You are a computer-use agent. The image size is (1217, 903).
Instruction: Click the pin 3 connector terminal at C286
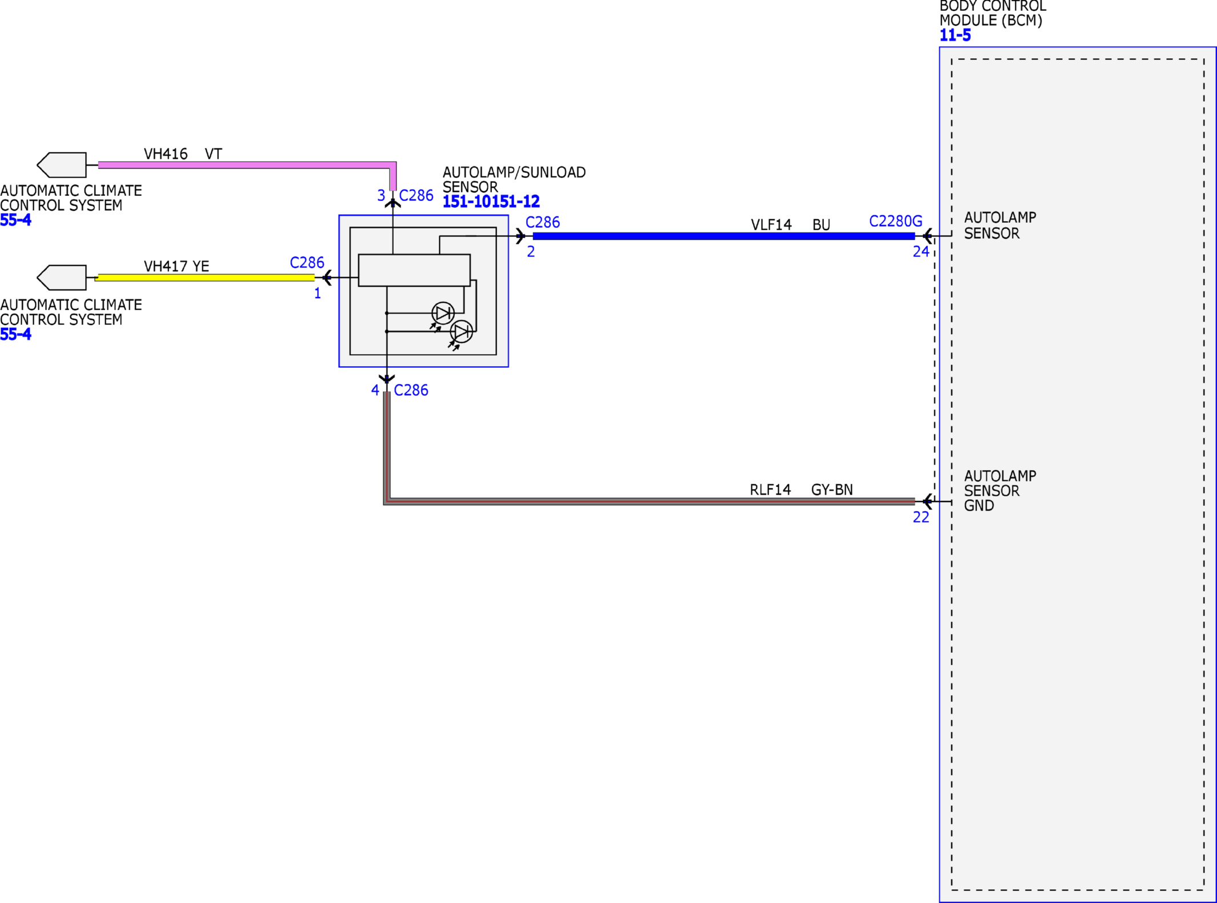click(393, 202)
